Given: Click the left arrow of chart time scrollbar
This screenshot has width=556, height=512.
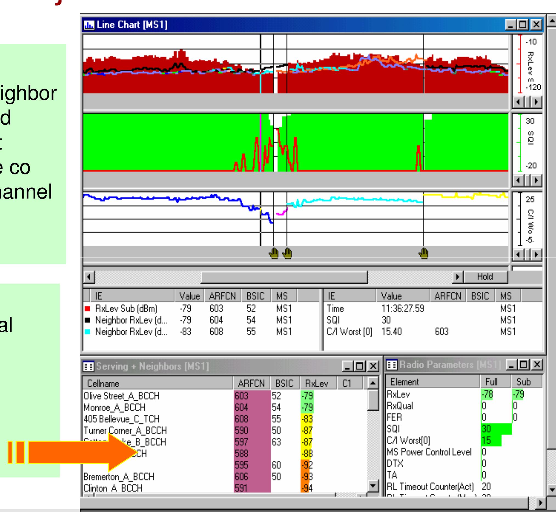Looking at the screenshot, I should (x=89, y=277).
